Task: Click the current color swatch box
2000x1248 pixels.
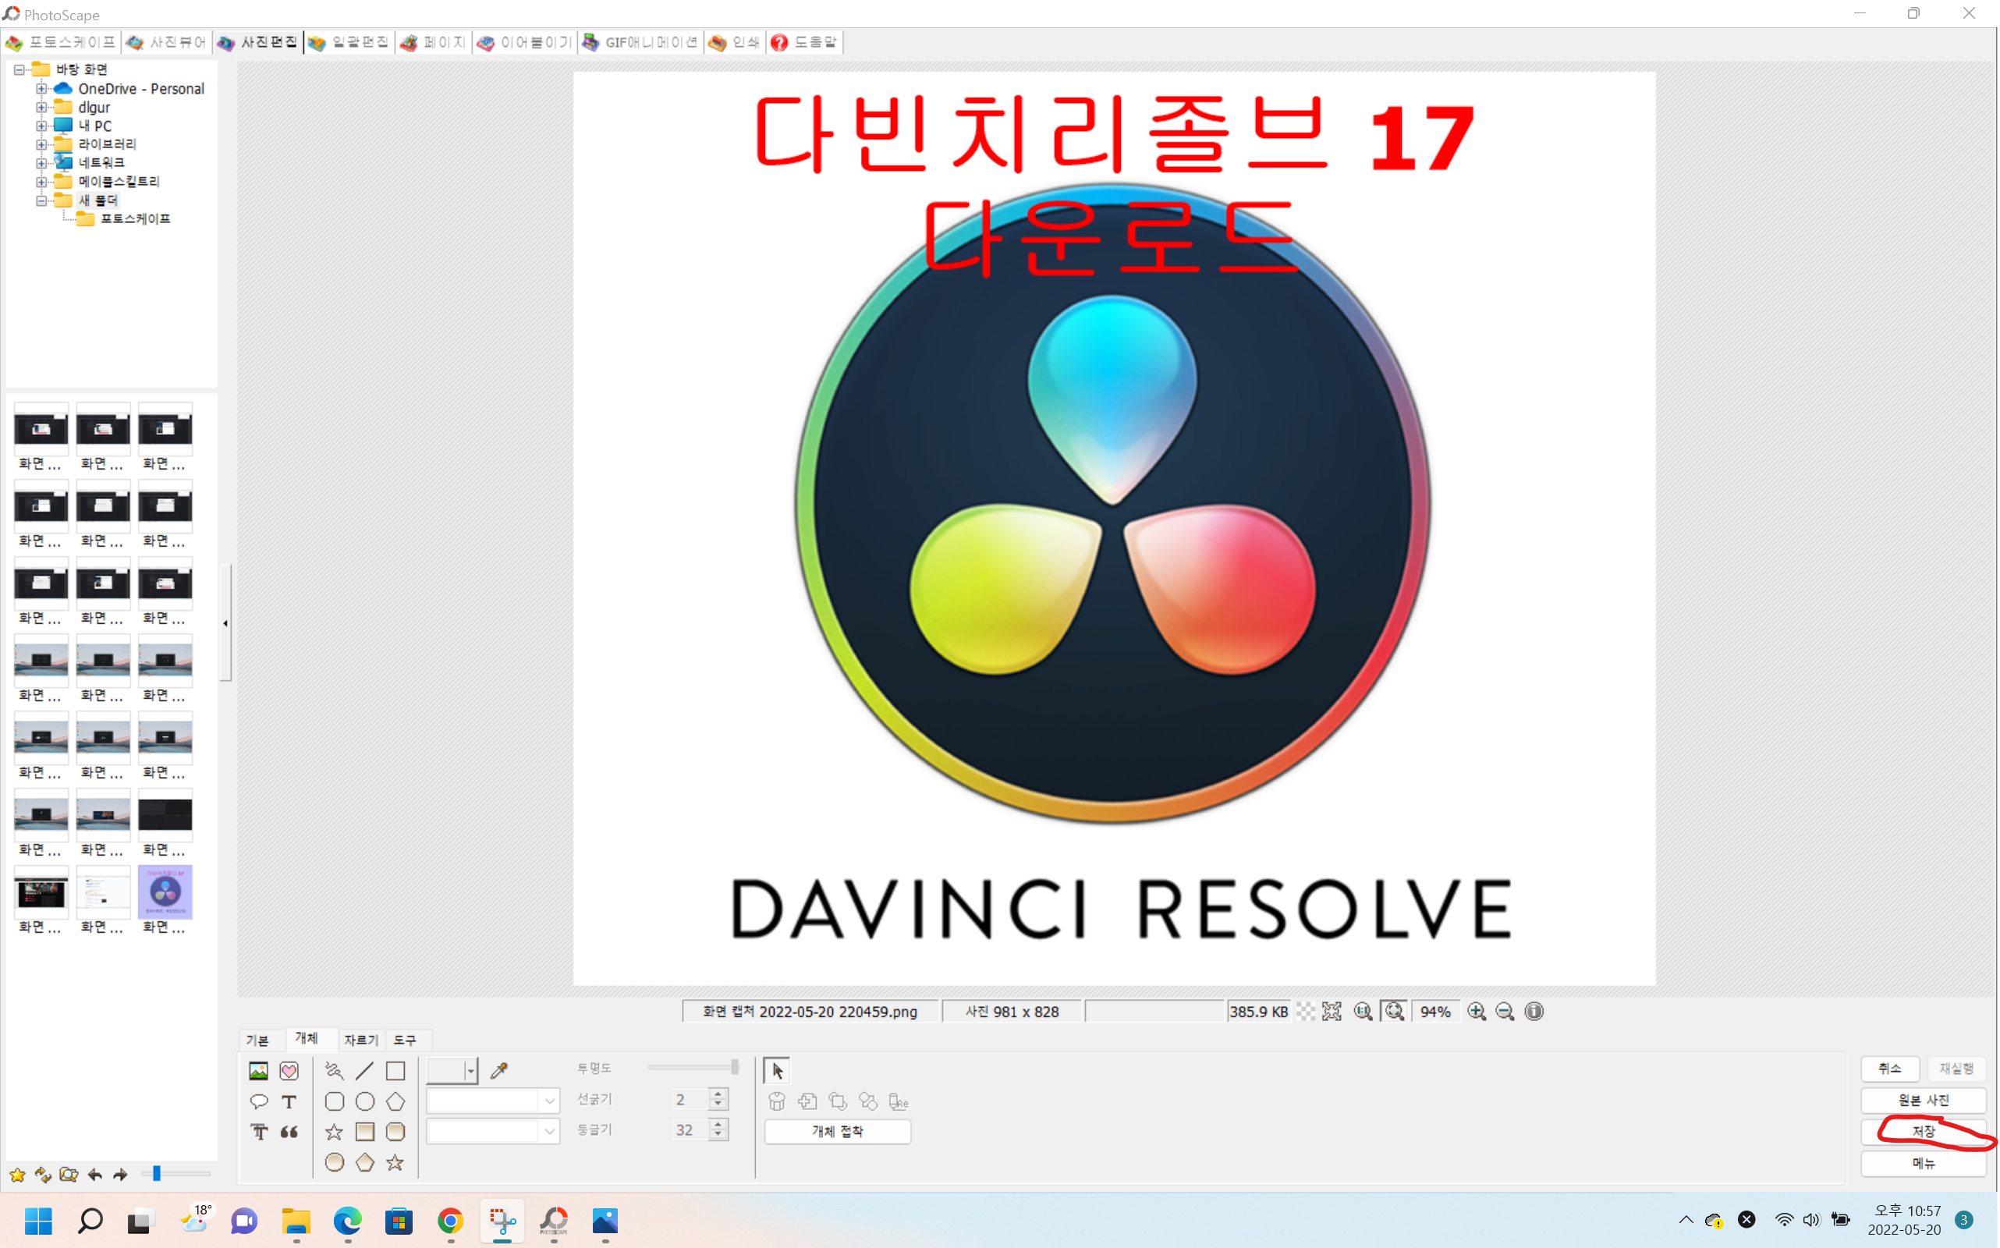Action: [445, 1070]
